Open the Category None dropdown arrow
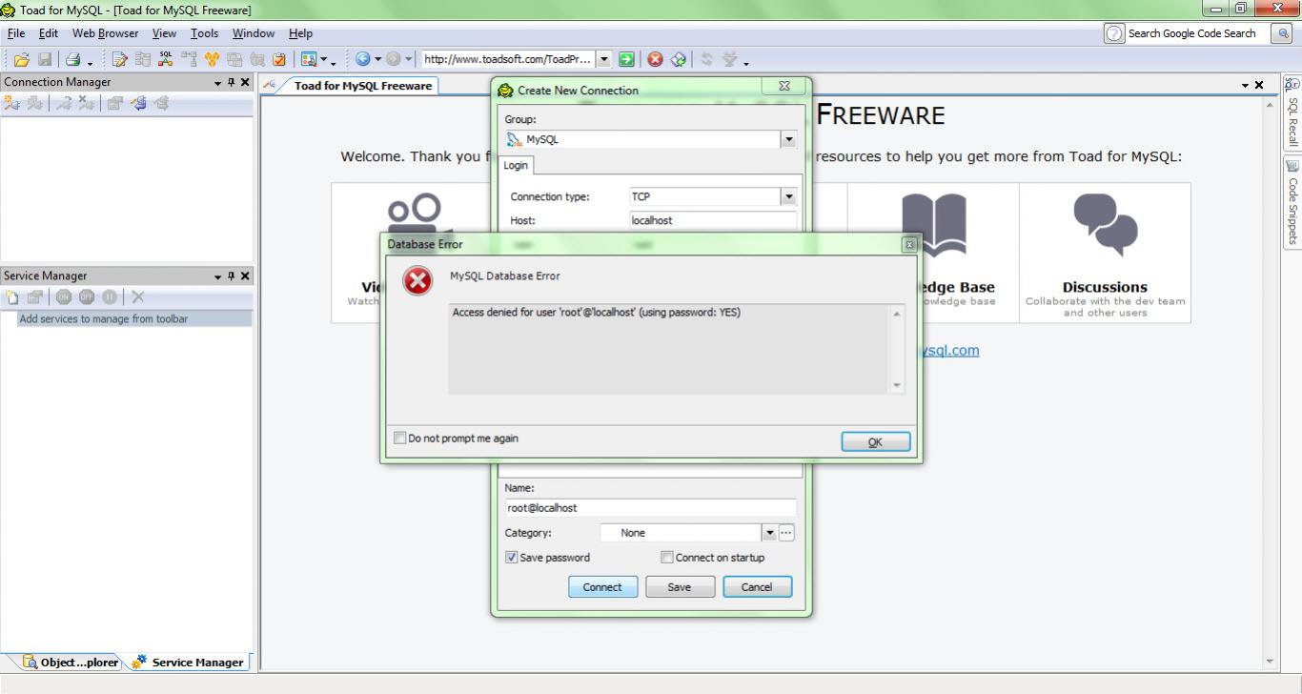Screen dimensions: 1302x694 pyautogui.click(x=768, y=533)
